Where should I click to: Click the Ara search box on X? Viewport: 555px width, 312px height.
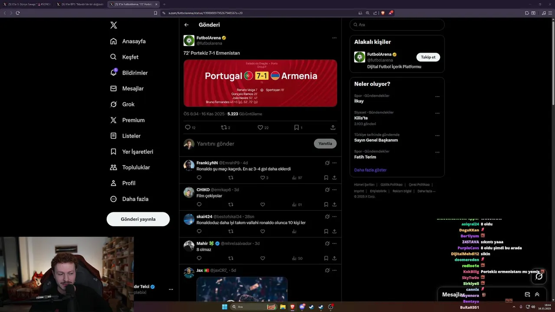point(397,25)
